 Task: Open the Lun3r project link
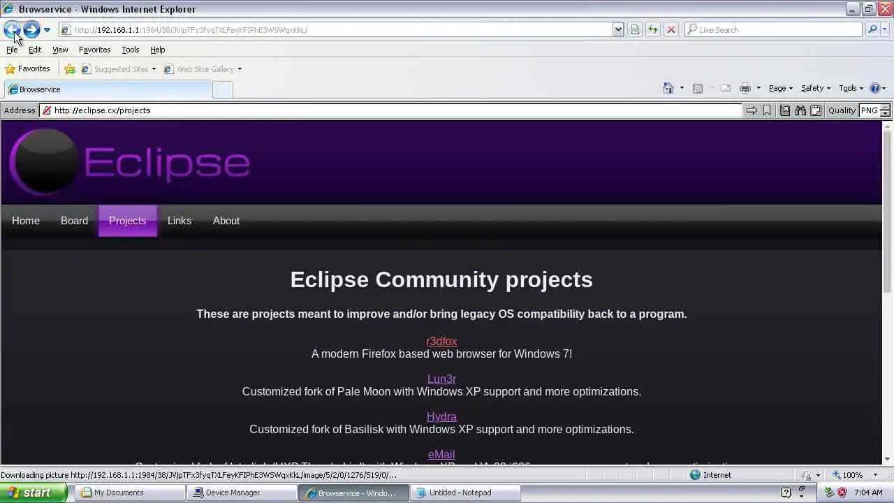coord(441,379)
